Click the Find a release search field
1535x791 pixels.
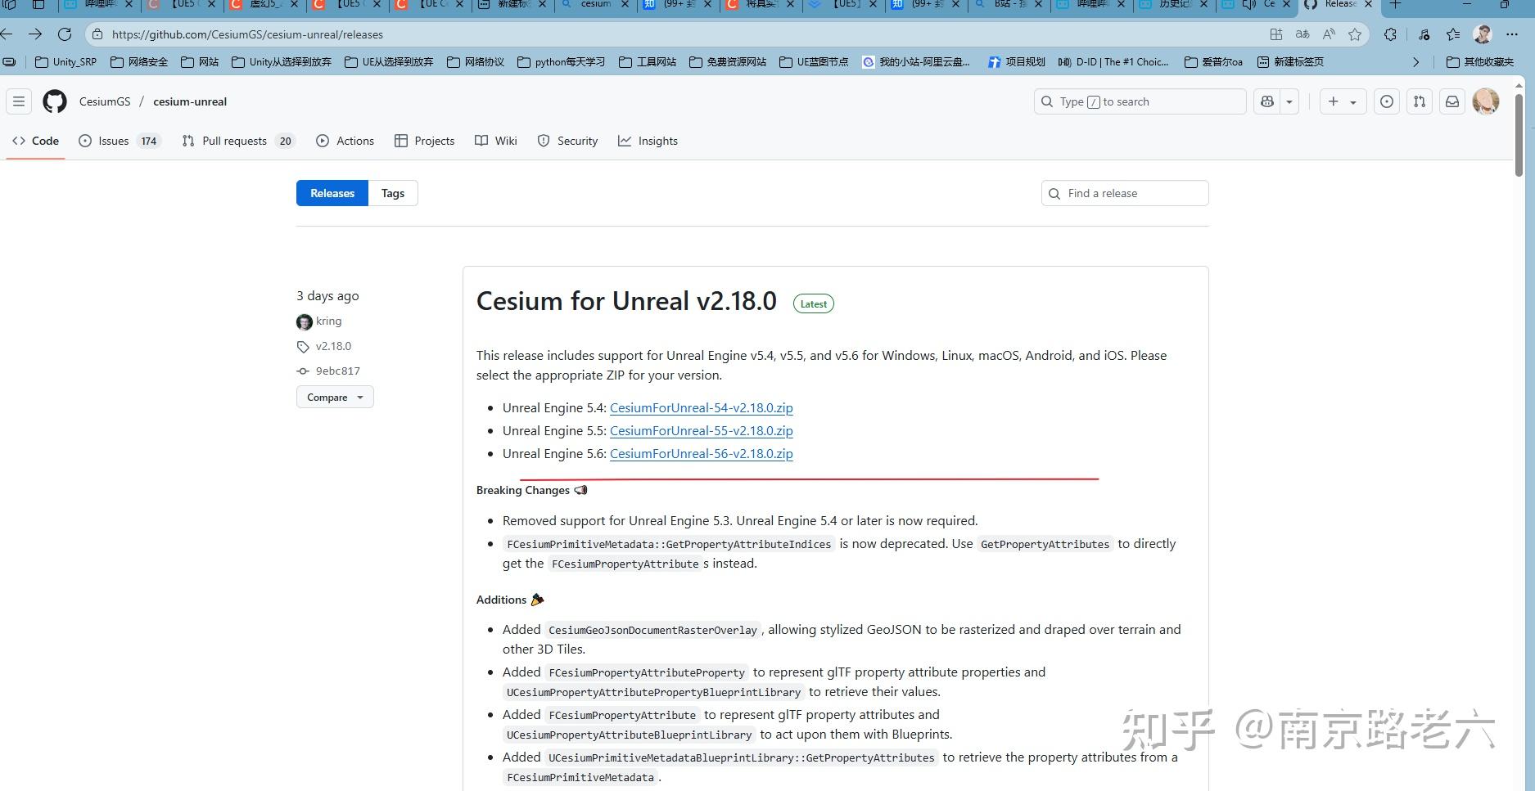click(1124, 193)
